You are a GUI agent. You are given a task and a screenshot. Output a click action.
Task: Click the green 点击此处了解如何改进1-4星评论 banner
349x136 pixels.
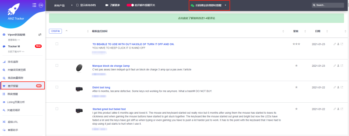(x=196, y=18)
